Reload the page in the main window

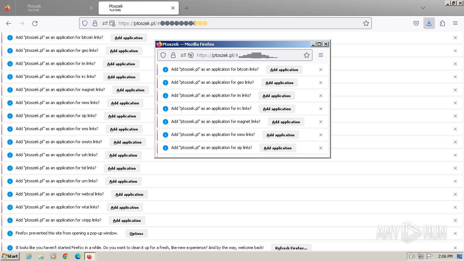click(x=35, y=23)
